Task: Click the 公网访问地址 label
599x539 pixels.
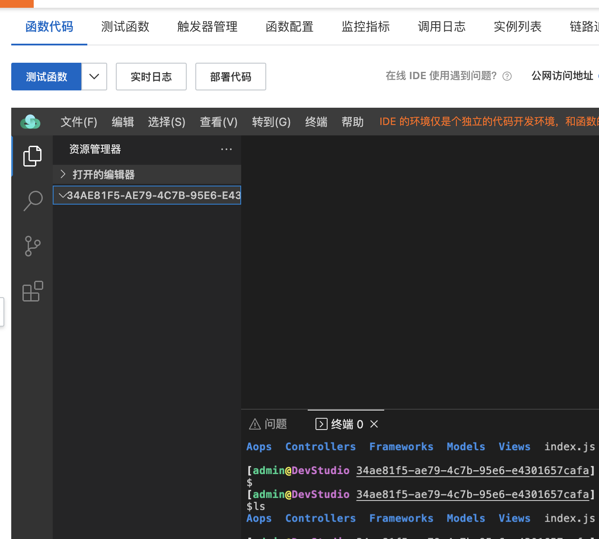Action: (562, 76)
